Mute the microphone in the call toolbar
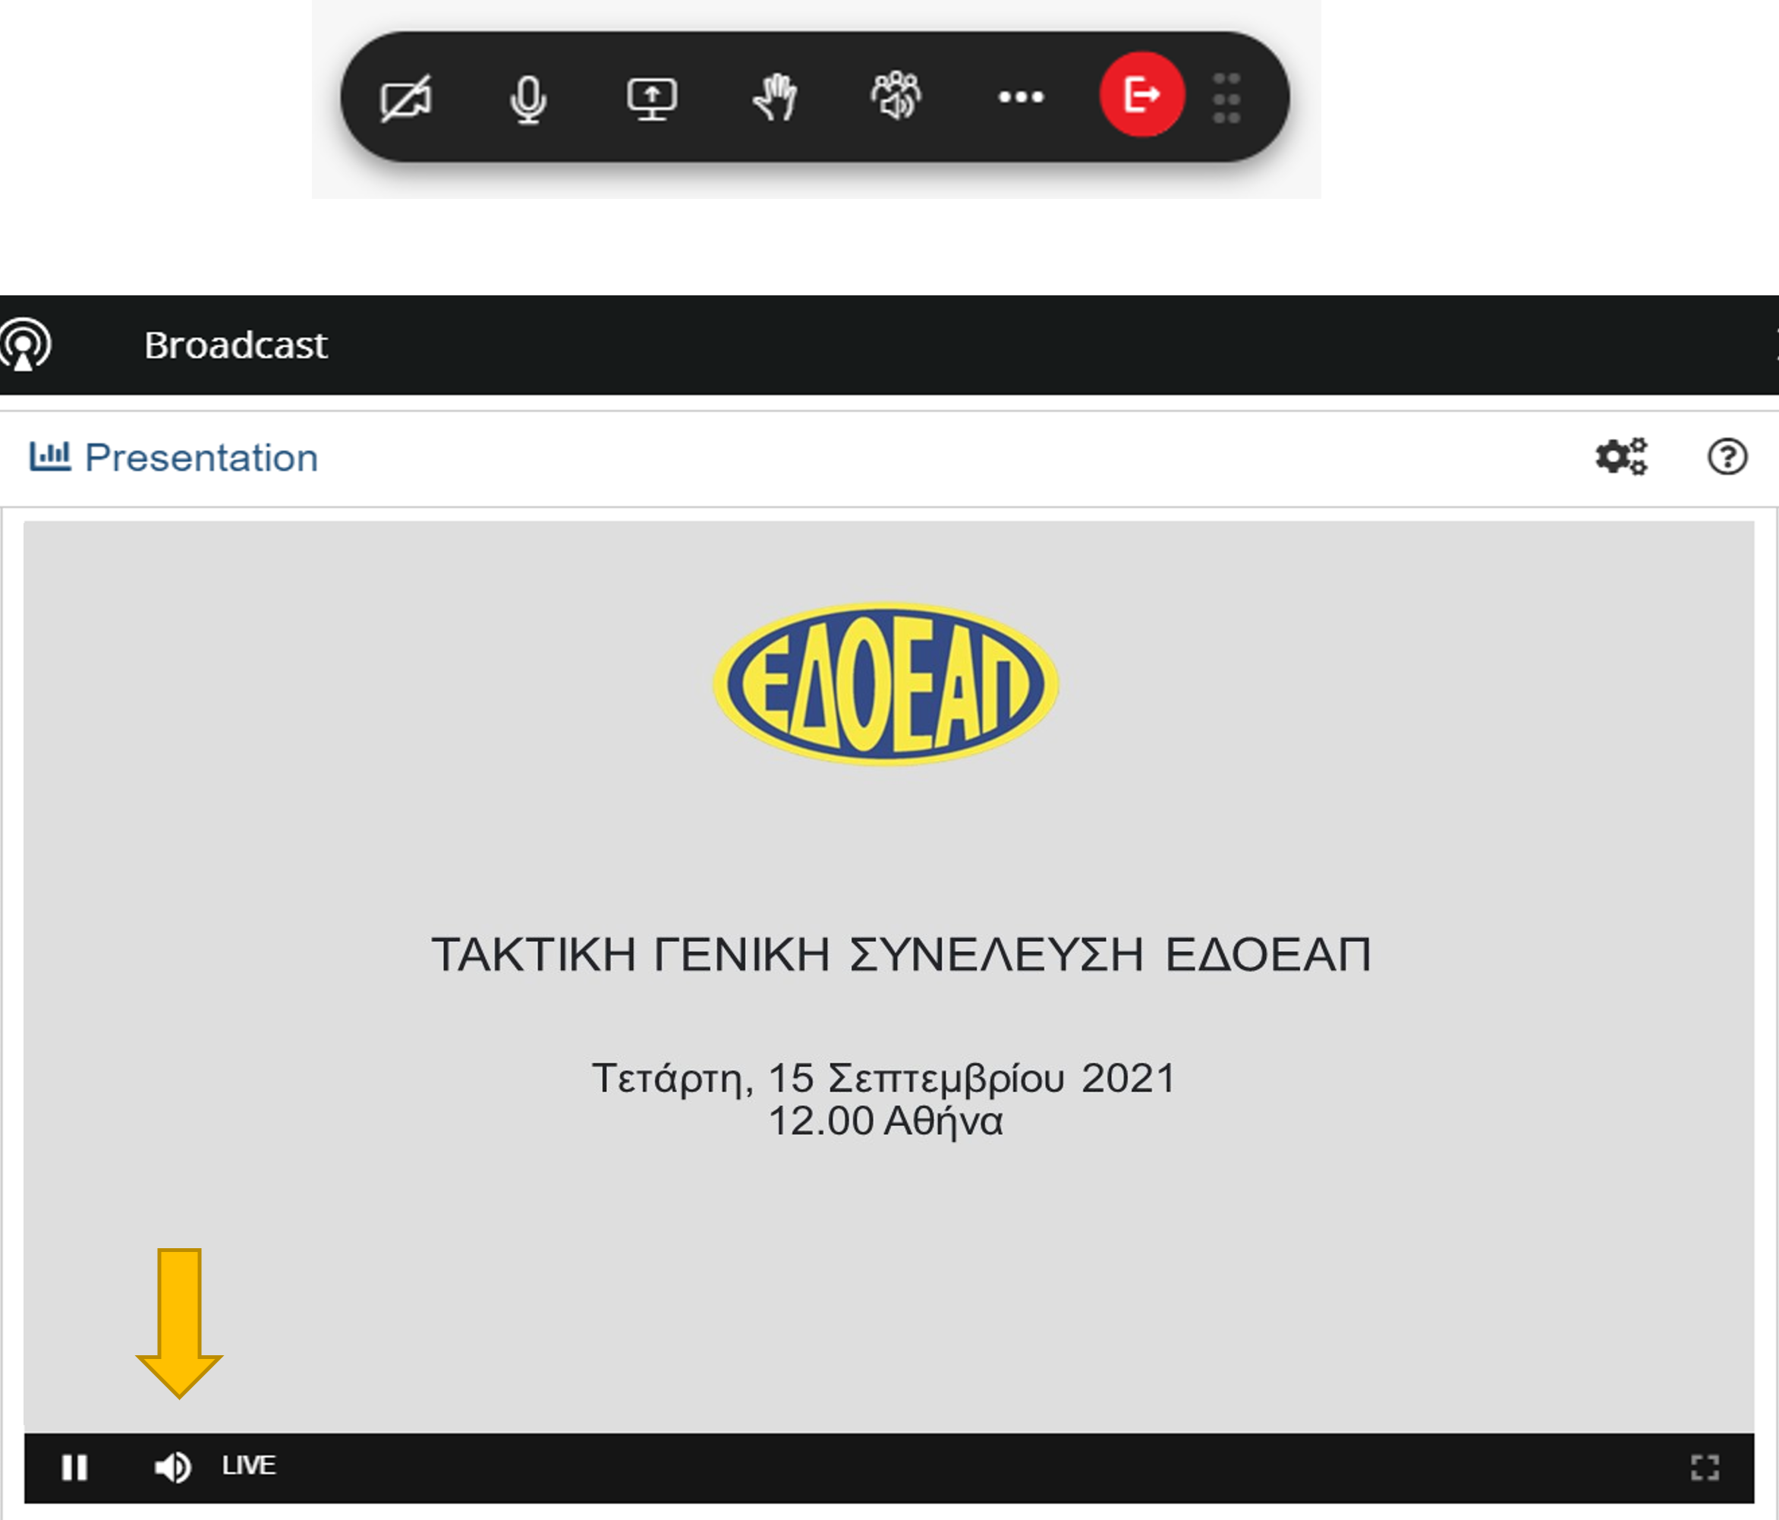This screenshot has height=1520, width=1779. (528, 99)
